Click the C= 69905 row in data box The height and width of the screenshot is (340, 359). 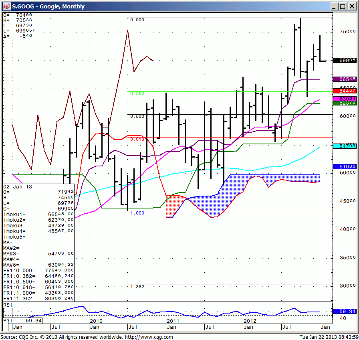click(38, 209)
